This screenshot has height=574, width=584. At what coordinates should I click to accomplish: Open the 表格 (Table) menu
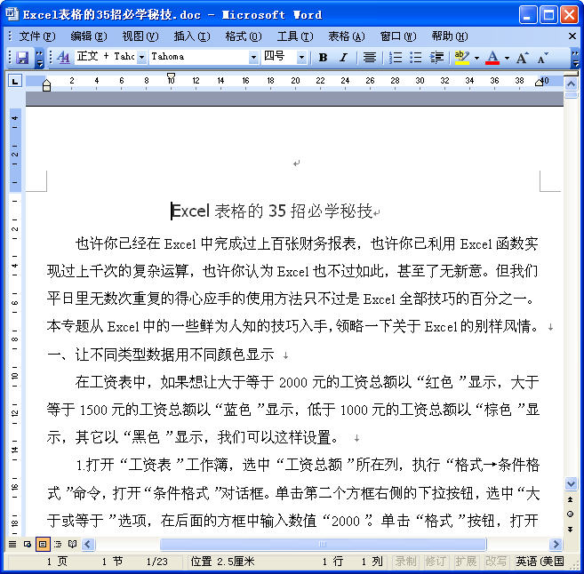pos(346,36)
